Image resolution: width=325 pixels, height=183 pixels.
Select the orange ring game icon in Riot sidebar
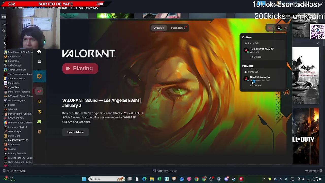pos(39,76)
